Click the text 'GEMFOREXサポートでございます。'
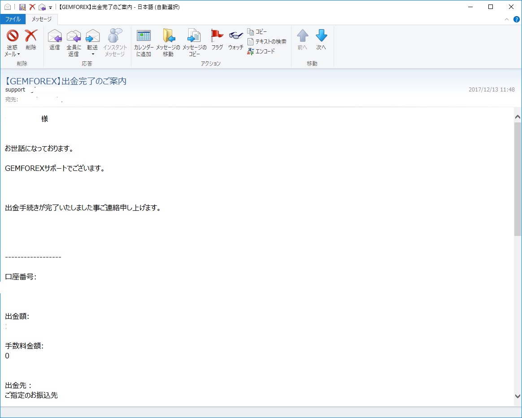522x418 pixels. pyautogui.click(x=55, y=169)
